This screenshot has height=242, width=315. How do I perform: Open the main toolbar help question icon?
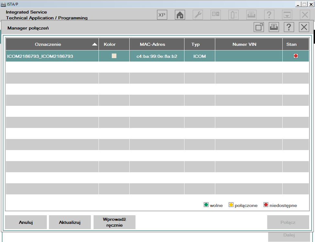pos(269,15)
